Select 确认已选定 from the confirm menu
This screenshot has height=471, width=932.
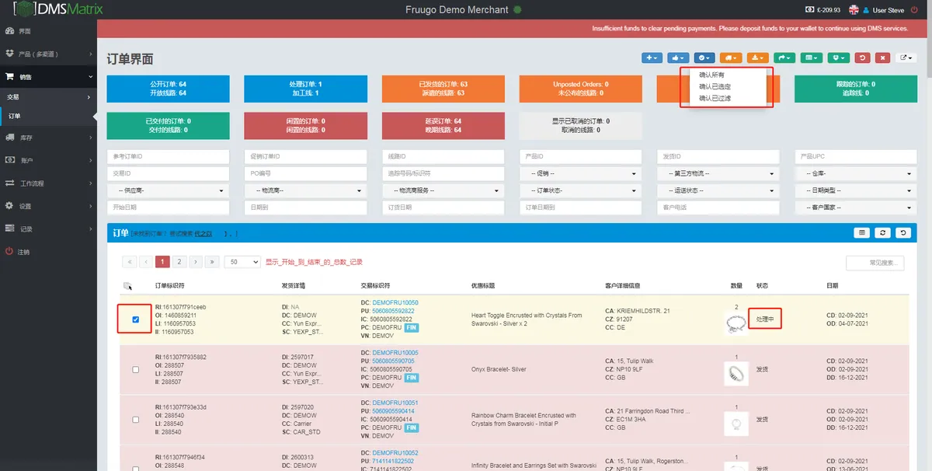point(715,86)
